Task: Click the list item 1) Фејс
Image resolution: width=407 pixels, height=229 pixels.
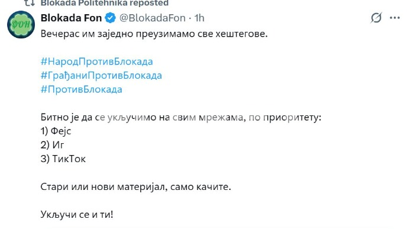Action: click(x=56, y=131)
